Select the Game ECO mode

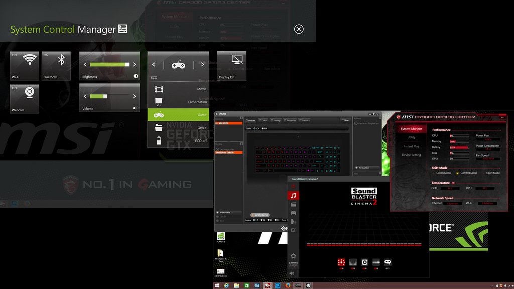click(x=178, y=115)
